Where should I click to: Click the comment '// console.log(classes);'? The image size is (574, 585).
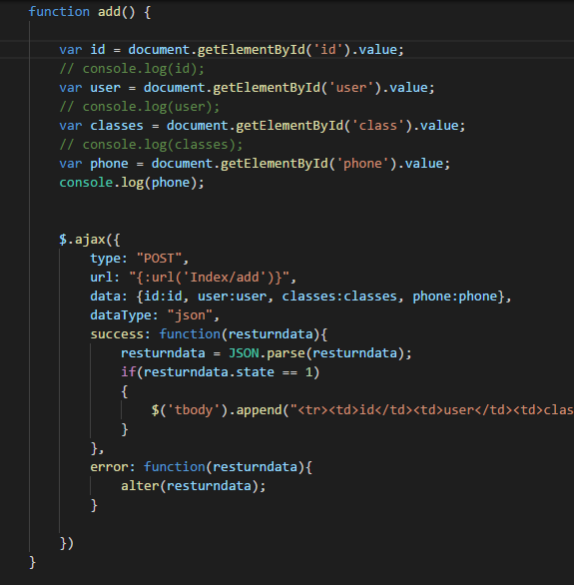[x=151, y=145]
